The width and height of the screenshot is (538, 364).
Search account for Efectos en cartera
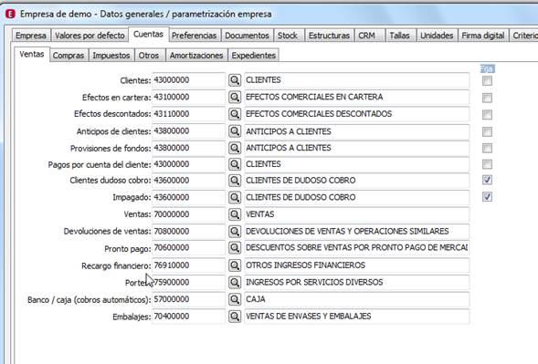click(235, 98)
